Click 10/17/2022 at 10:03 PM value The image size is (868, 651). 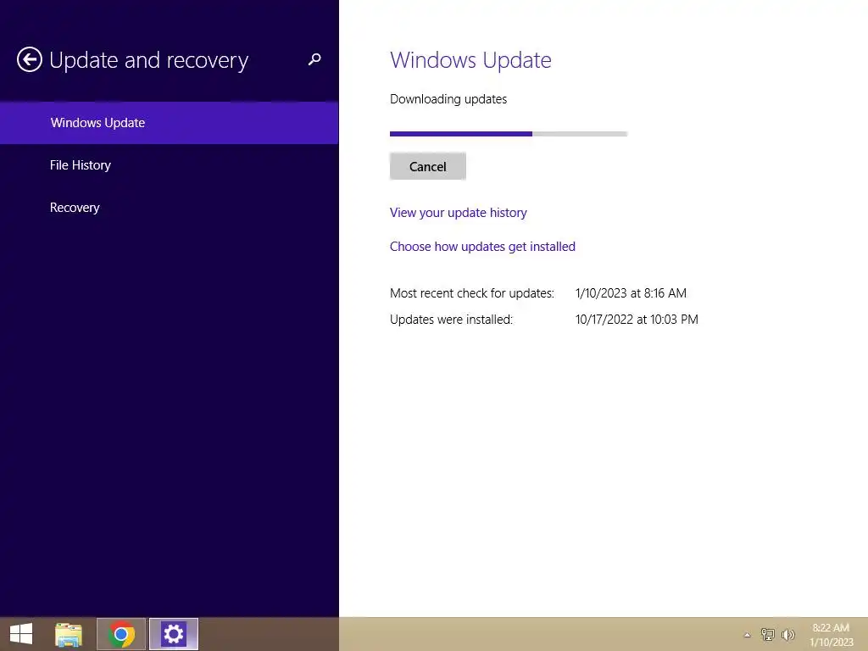click(637, 320)
